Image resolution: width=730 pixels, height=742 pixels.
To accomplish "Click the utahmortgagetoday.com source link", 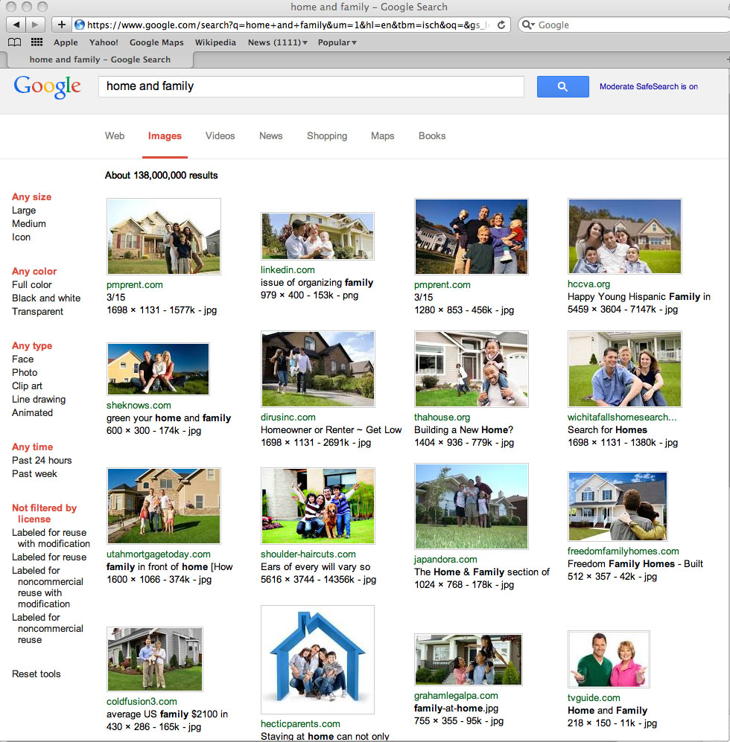I will (159, 554).
